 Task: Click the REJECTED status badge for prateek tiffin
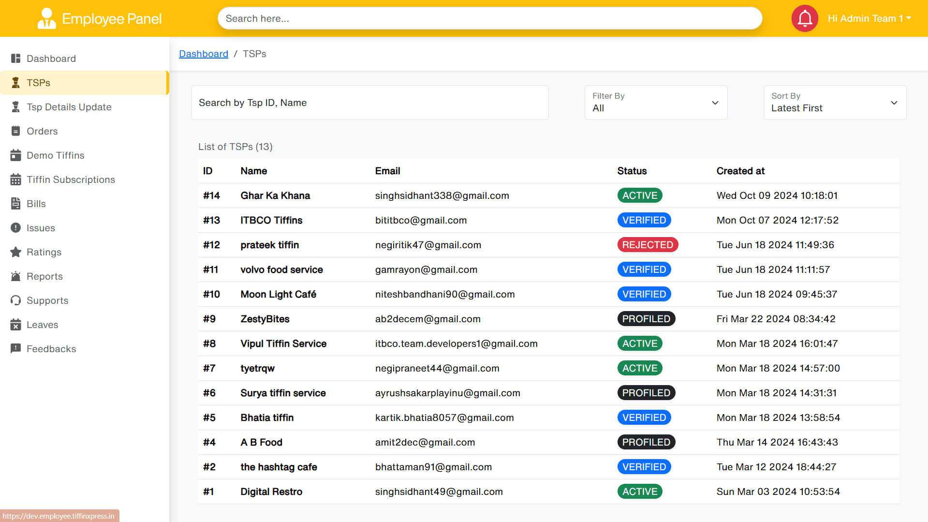coord(647,245)
